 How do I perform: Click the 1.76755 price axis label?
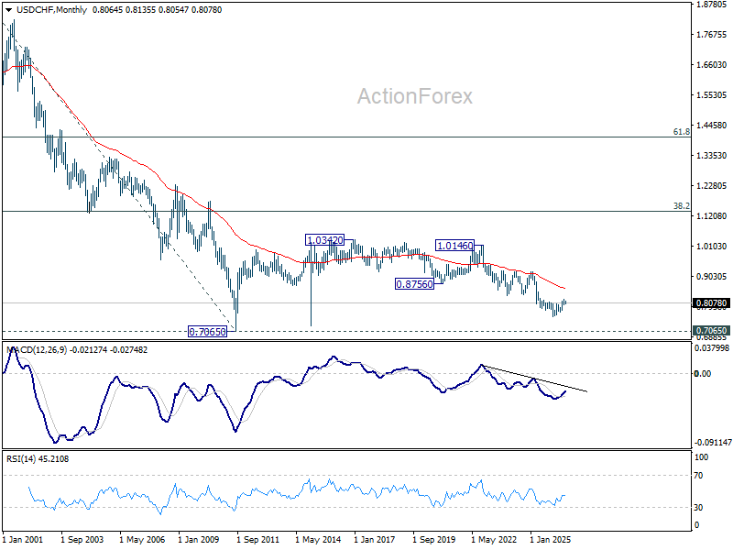[x=712, y=35]
